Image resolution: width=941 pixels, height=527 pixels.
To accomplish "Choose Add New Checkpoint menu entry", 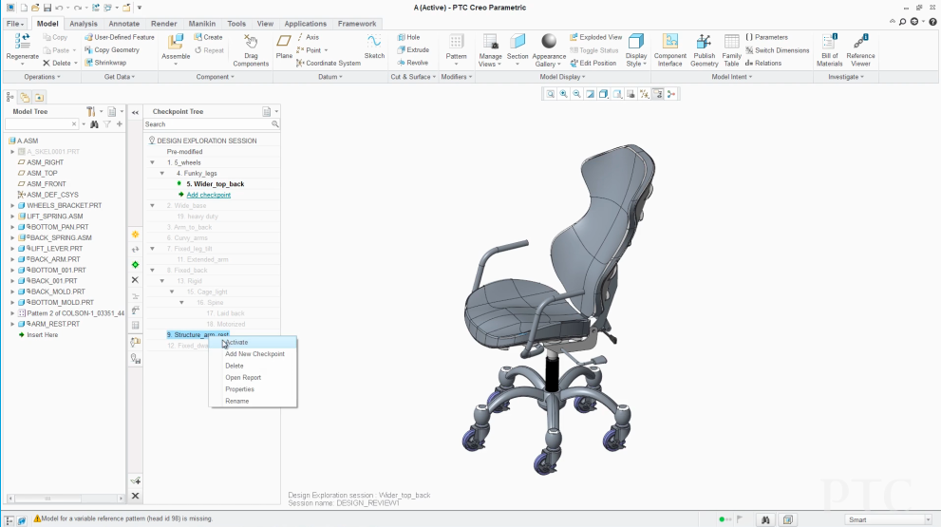I will [254, 354].
